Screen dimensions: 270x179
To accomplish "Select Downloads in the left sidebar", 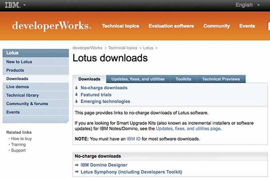I will click(36, 79).
